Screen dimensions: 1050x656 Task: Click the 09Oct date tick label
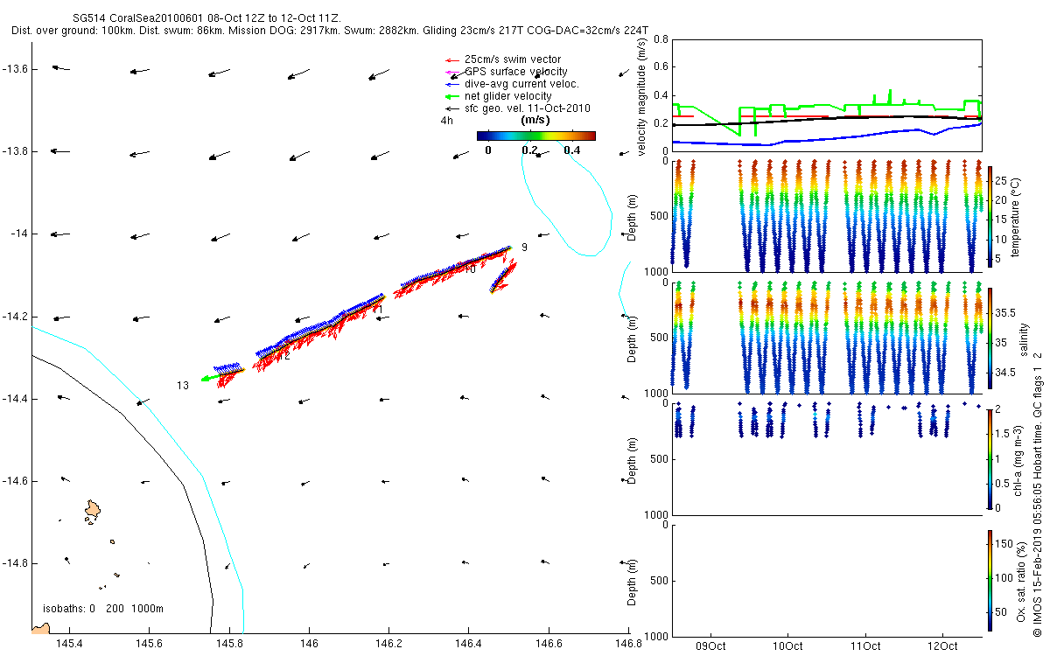pyautogui.click(x=710, y=646)
